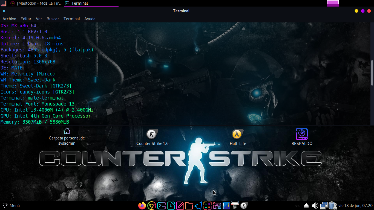
Task: Open the Buscar menu in Terminal
Action: click(53, 19)
